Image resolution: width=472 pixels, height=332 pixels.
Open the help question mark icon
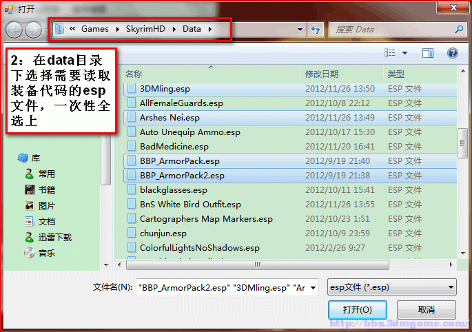pos(452,53)
